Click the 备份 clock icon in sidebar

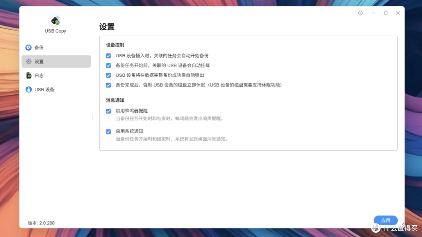click(29, 48)
